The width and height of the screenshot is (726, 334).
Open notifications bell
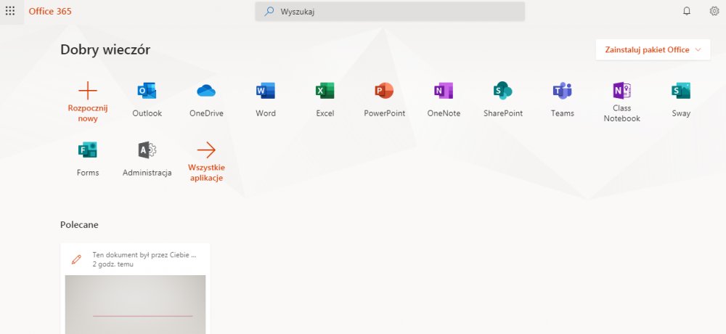(687, 11)
